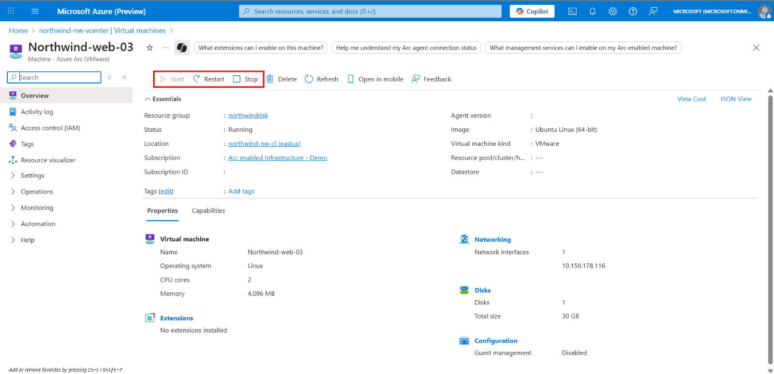The height and width of the screenshot is (374, 774).
Task: Open JSON View link
Action: 735,99
